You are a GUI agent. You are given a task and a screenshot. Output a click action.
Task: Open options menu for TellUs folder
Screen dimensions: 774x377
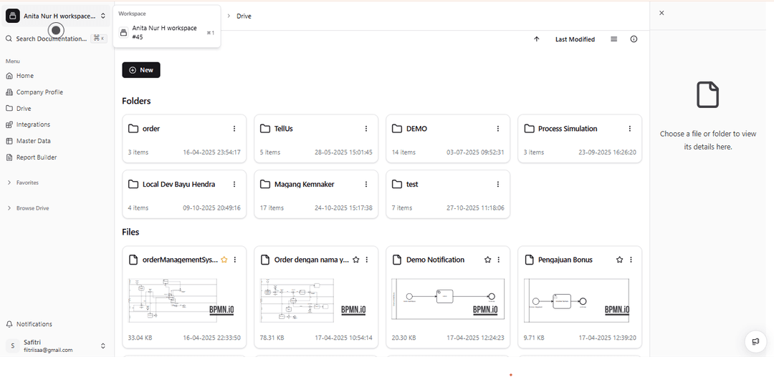point(366,129)
